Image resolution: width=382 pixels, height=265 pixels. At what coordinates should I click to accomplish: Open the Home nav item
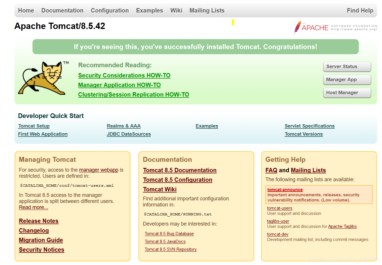(x=26, y=10)
